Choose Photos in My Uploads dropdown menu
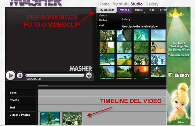 pos(103,20)
